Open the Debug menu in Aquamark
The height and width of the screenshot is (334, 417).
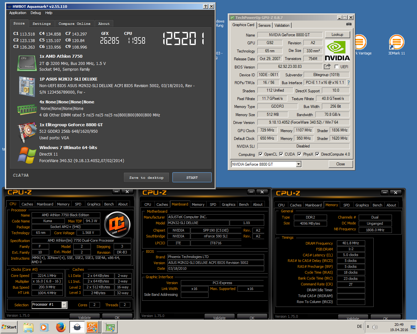36,13
